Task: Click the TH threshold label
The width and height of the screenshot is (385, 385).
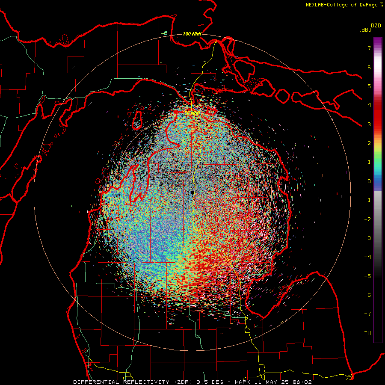Action: tap(367, 333)
